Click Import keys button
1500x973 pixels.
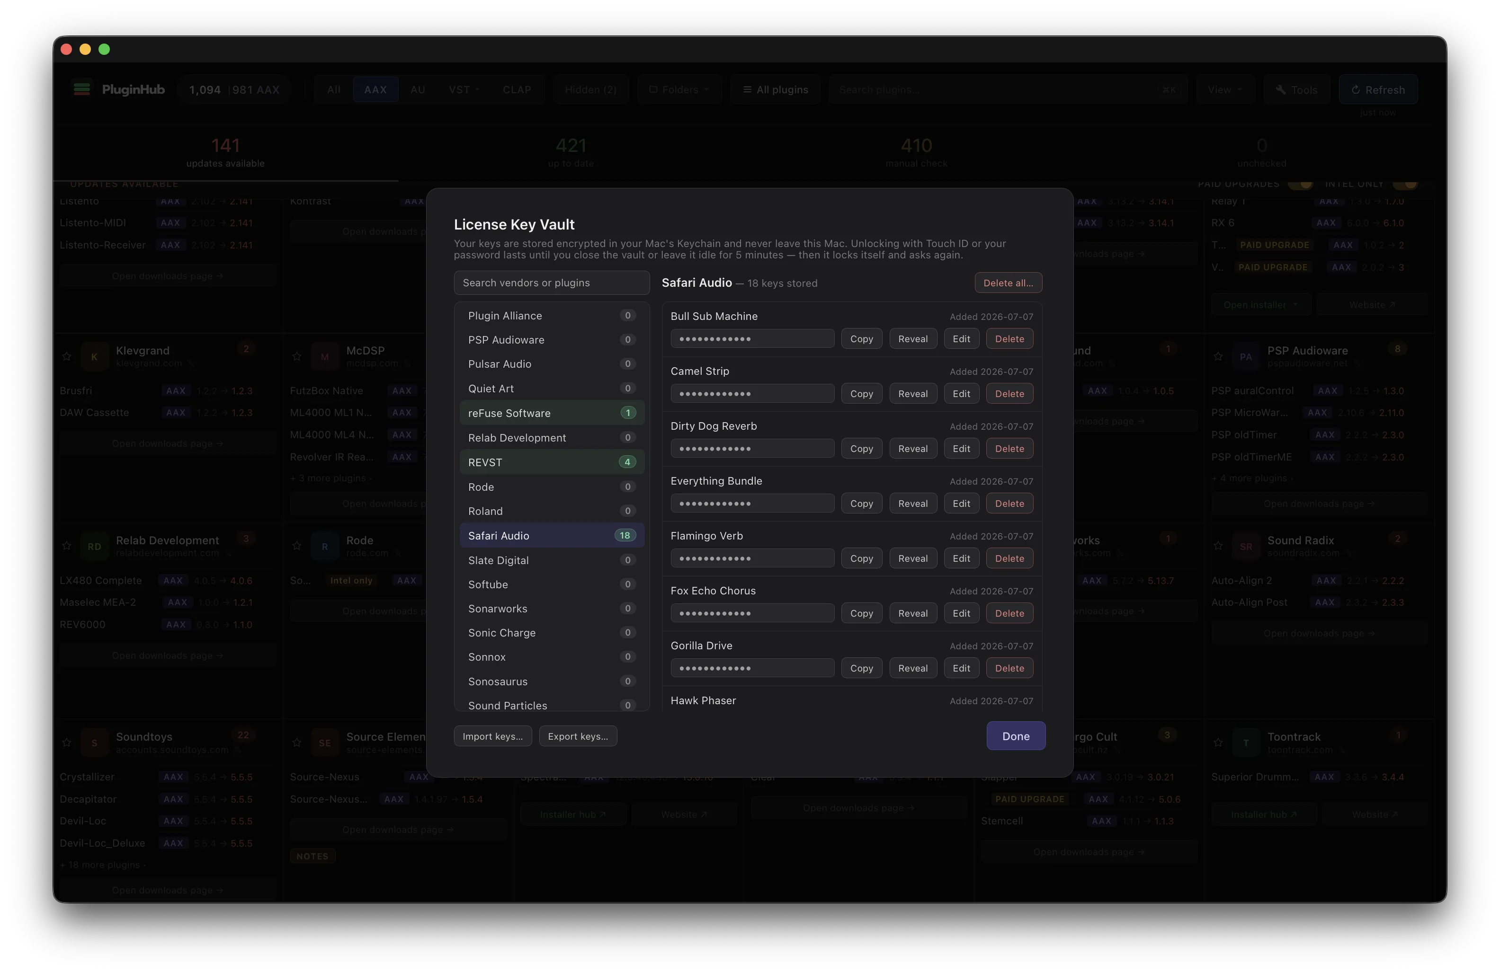[492, 735]
